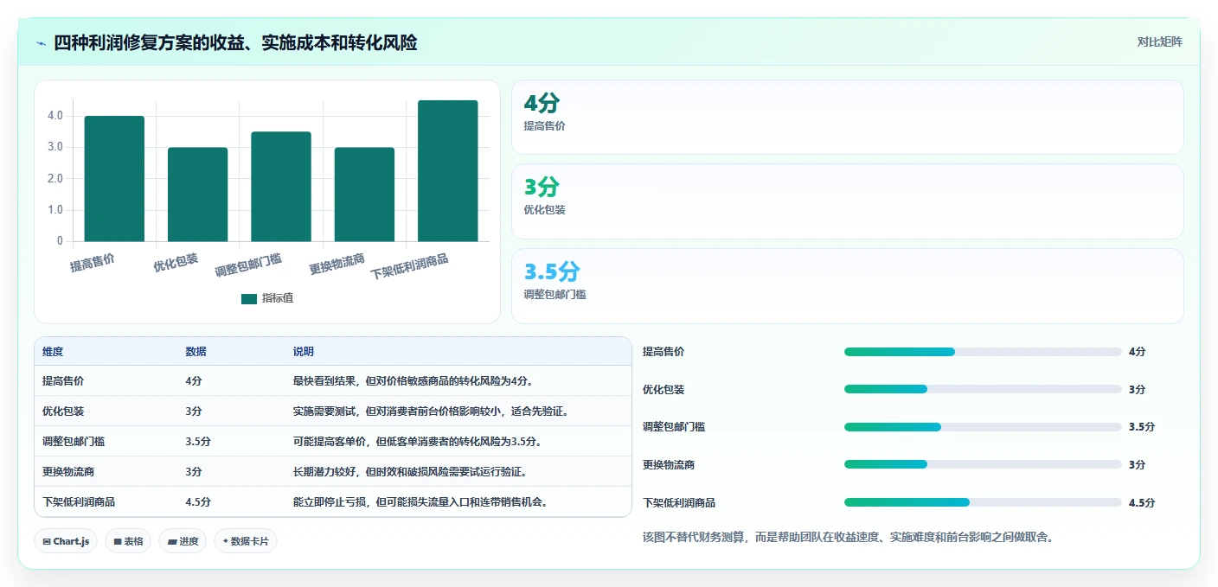Click the lightning icon before the title
The width and height of the screenshot is (1218, 587).
42,43
